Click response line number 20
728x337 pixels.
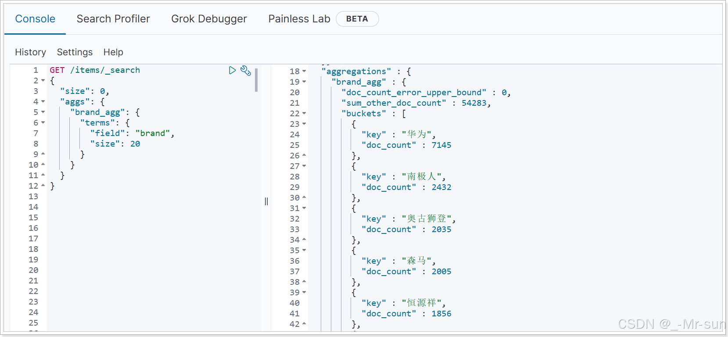pyautogui.click(x=294, y=93)
